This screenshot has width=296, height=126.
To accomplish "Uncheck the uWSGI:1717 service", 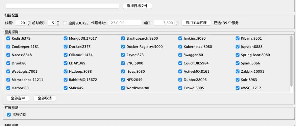I will point(237,88).
